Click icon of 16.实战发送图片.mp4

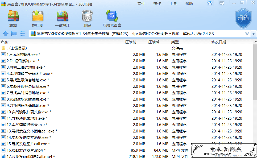tap(3, 150)
